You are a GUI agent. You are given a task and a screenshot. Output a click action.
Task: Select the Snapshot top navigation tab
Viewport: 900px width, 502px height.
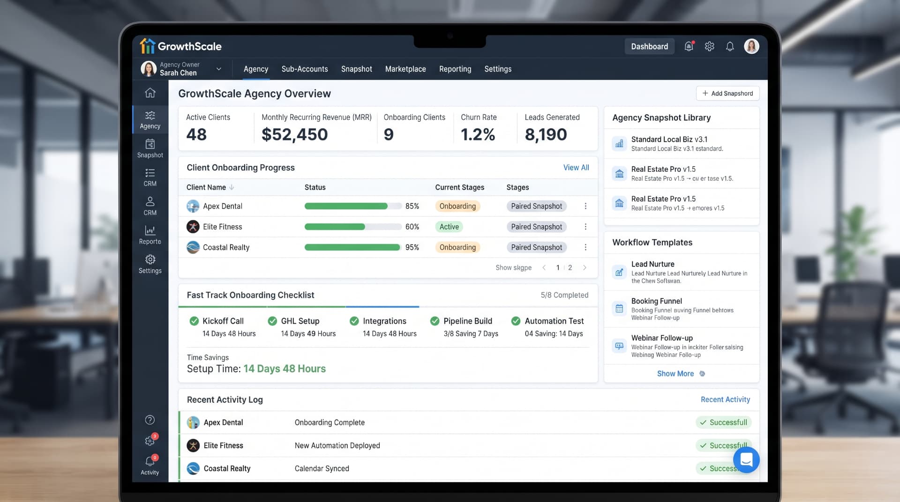(x=356, y=69)
